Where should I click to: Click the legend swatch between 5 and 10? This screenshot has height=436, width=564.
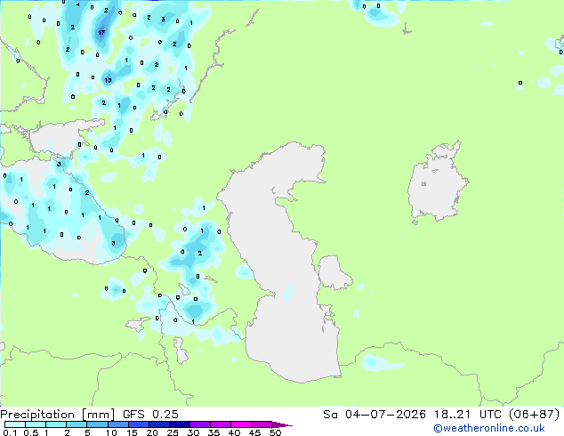97,424
